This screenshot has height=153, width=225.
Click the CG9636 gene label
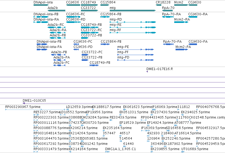click(72, 2)
